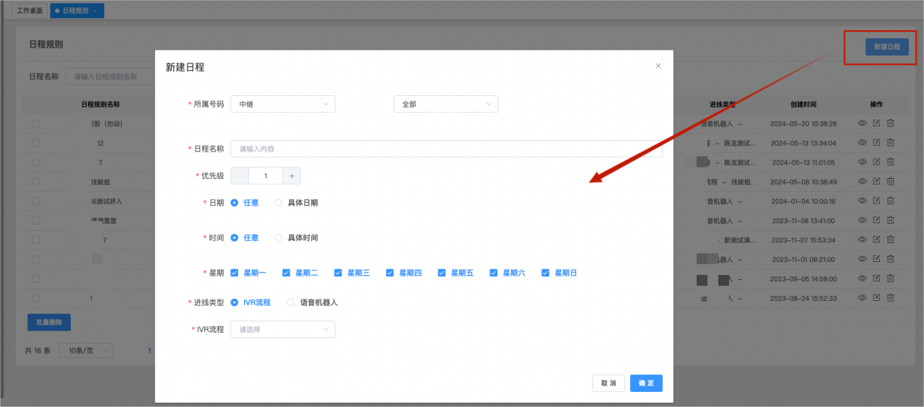Screen dimensions: 924x407
Task: Delete the rule created 2024-05-13 13:34:04
Action: tap(890, 143)
